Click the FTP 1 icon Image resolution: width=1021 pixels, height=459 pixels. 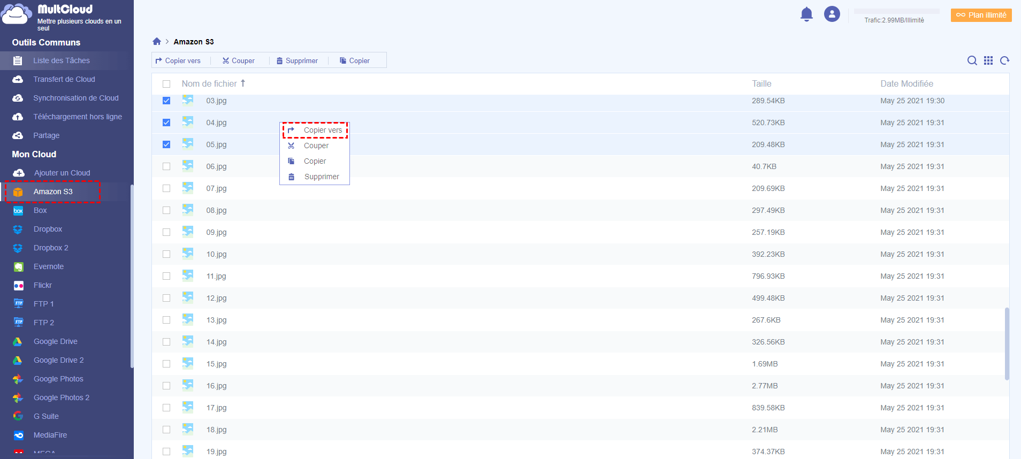click(x=18, y=304)
